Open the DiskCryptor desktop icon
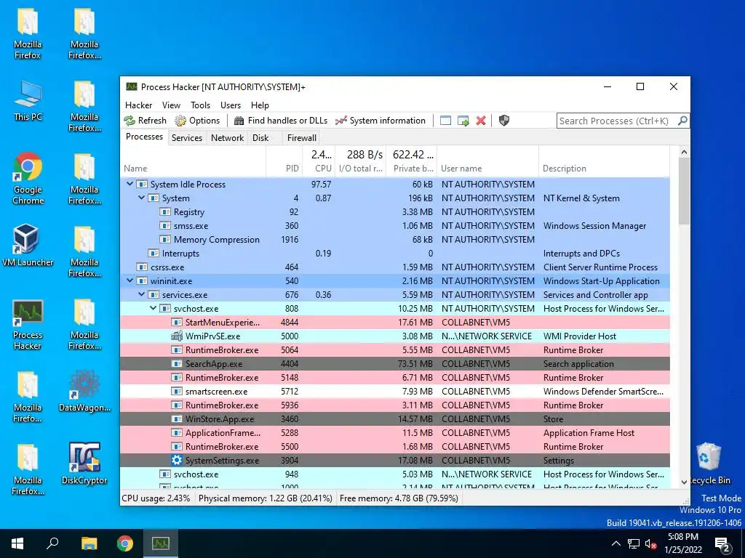 (x=84, y=464)
